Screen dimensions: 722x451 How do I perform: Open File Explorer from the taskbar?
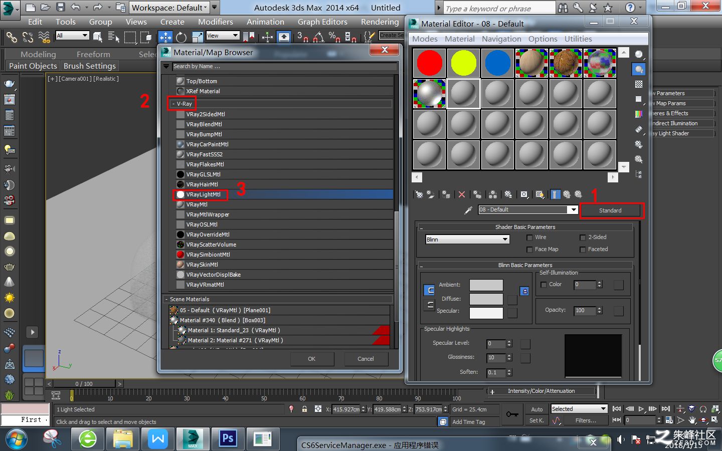click(123, 439)
